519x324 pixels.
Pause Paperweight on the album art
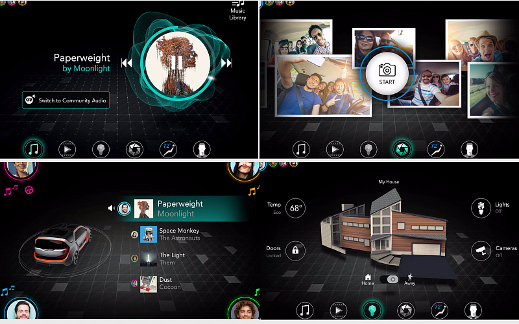coord(178,62)
